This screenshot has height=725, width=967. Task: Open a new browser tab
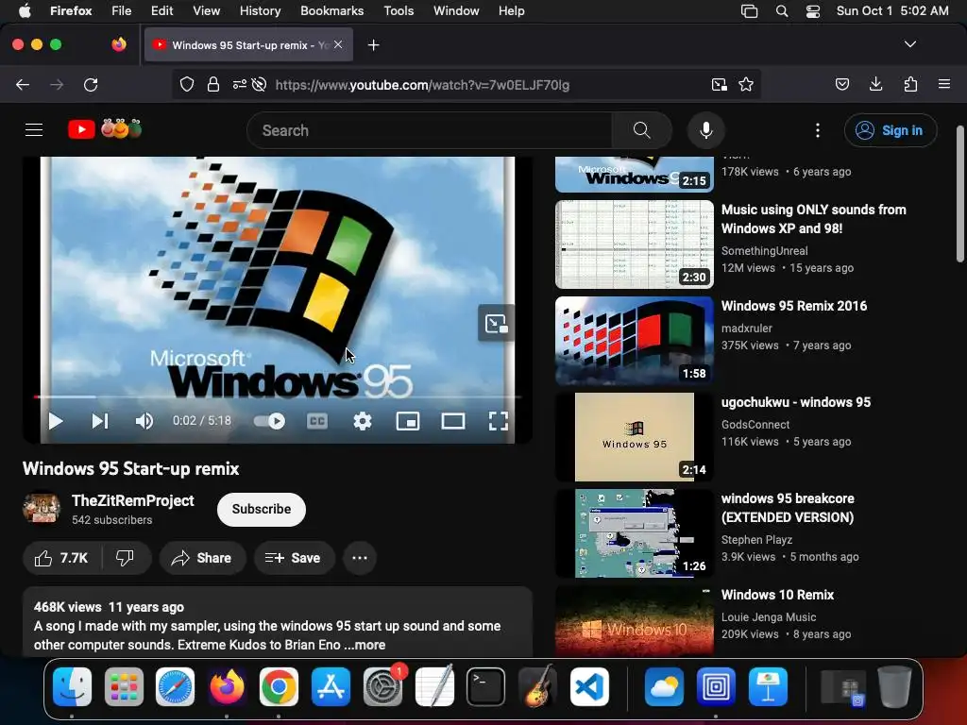(x=374, y=45)
